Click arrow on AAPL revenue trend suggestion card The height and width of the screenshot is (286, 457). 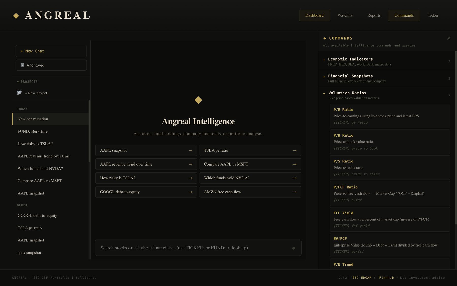[190, 164]
